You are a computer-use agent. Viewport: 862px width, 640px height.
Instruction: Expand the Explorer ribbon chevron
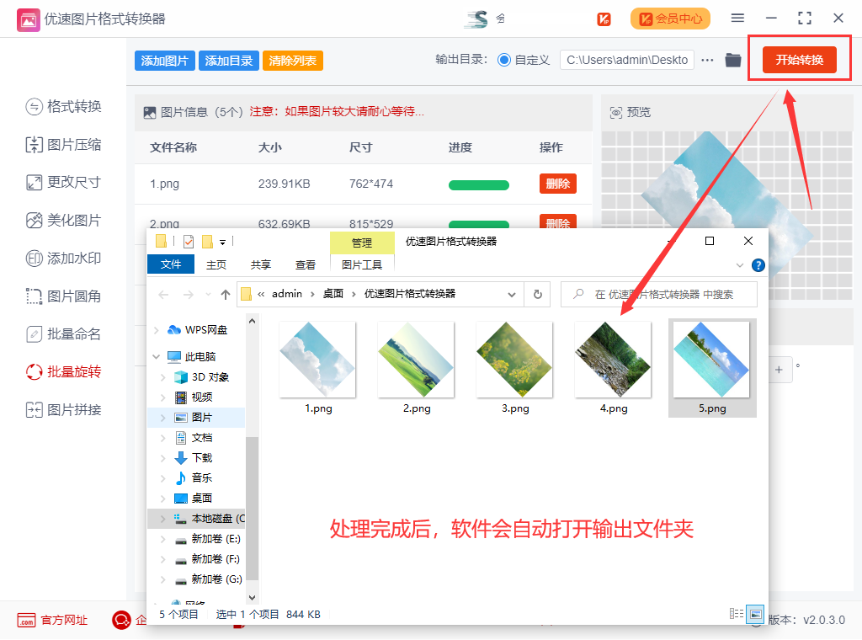point(740,265)
